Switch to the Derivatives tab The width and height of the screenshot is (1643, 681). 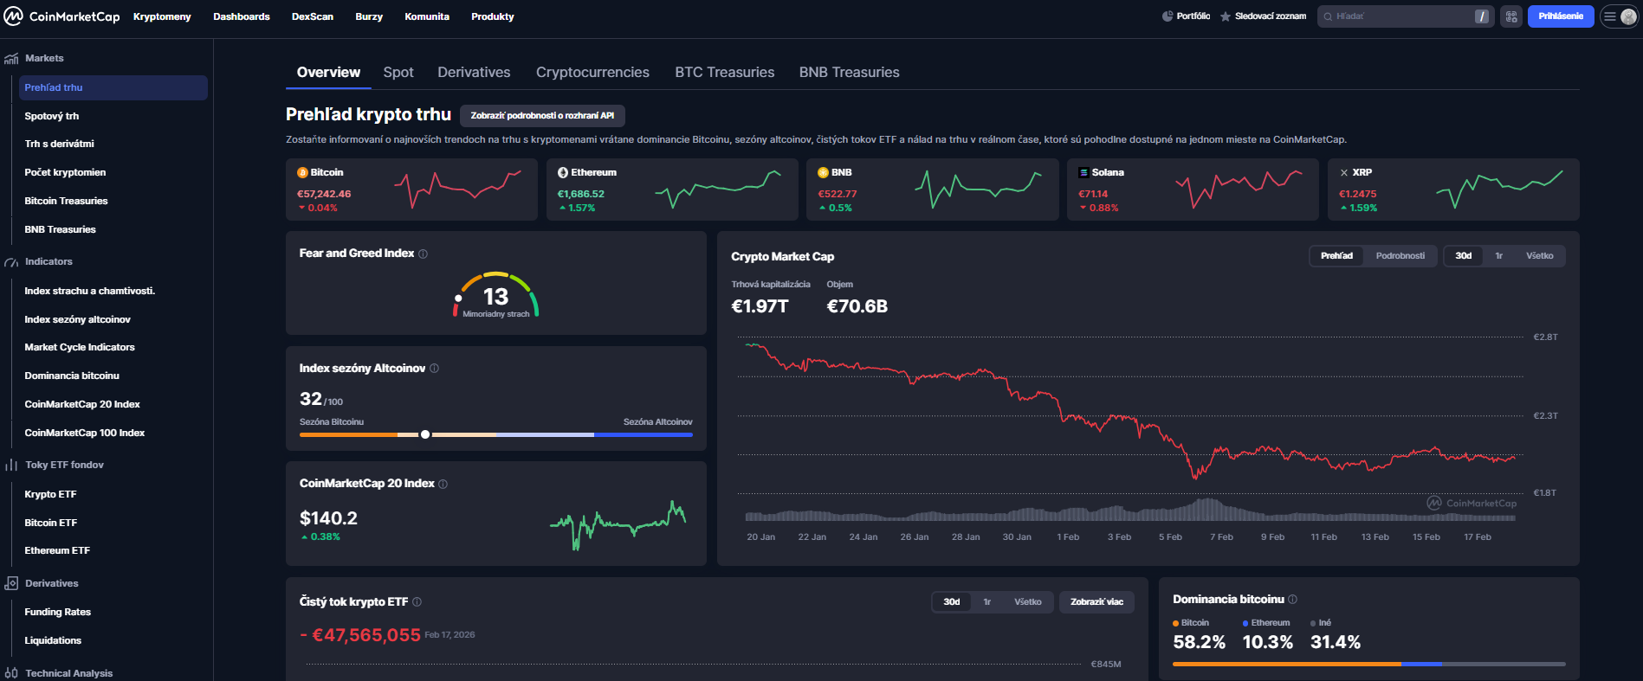(x=474, y=73)
